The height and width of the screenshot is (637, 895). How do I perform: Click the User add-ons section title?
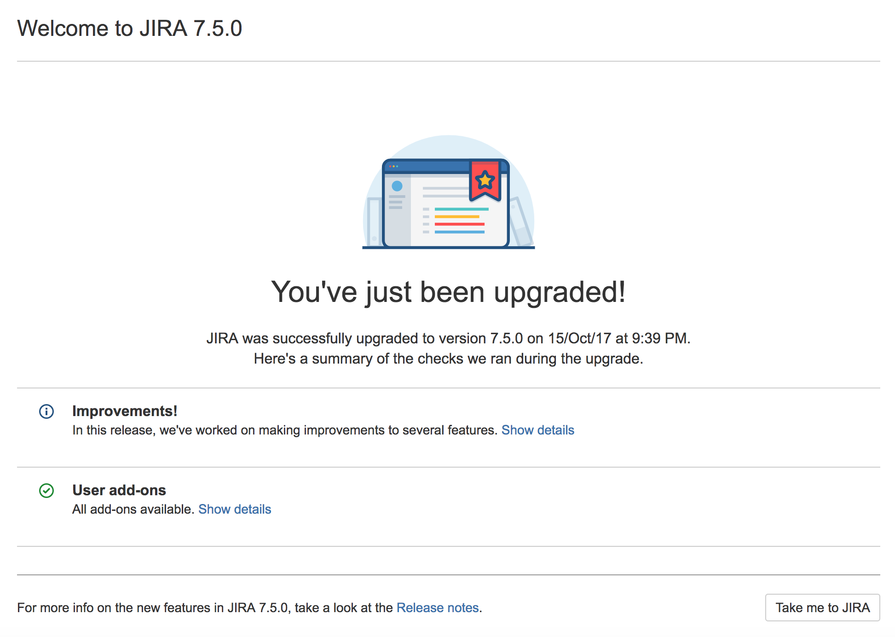(x=119, y=490)
